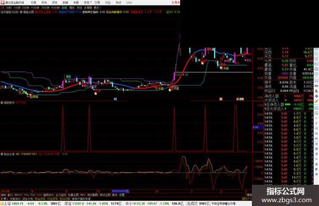This screenshot has height=206, width=319.
Task: Expand 更多 indicators in the bottom bar
Action: point(115,195)
